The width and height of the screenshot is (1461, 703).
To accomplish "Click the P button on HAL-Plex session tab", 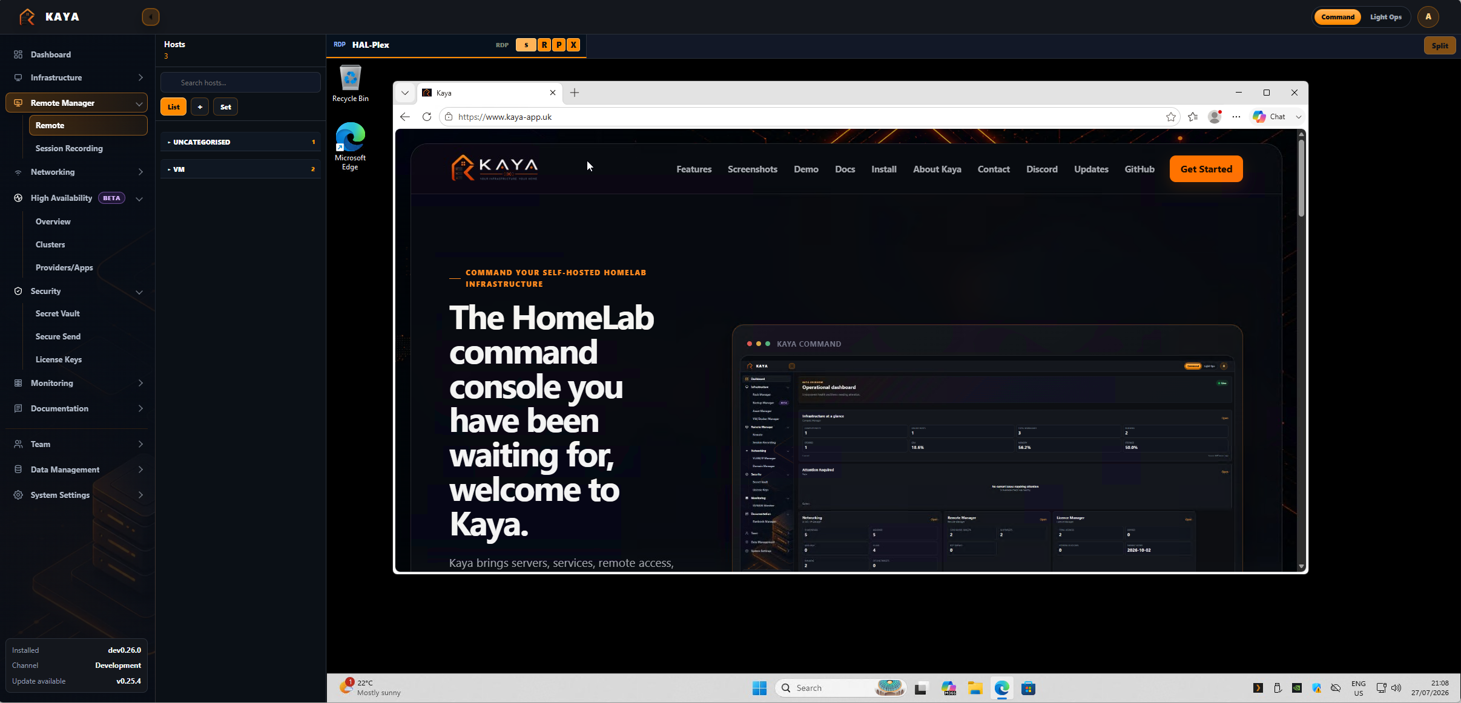I will [x=559, y=45].
